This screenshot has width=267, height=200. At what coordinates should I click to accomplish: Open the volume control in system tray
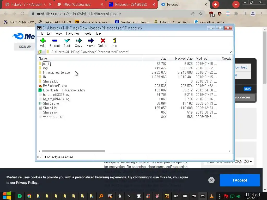coord(238,196)
